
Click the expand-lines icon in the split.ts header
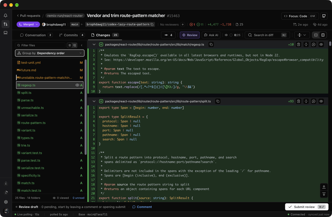306,101
